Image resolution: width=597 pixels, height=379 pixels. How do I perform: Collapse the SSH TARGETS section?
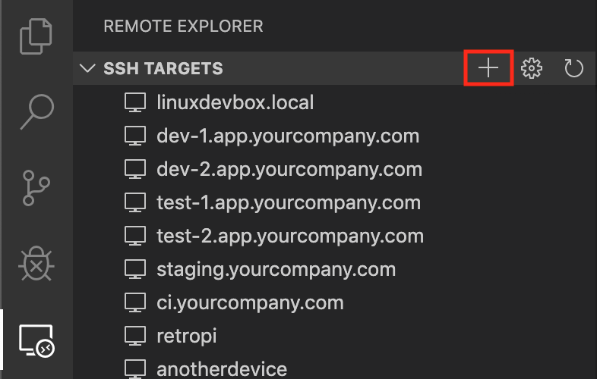pyautogui.click(x=87, y=68)
